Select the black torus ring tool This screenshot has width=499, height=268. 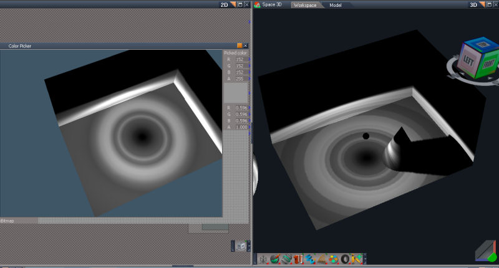[x=345, y=259]
